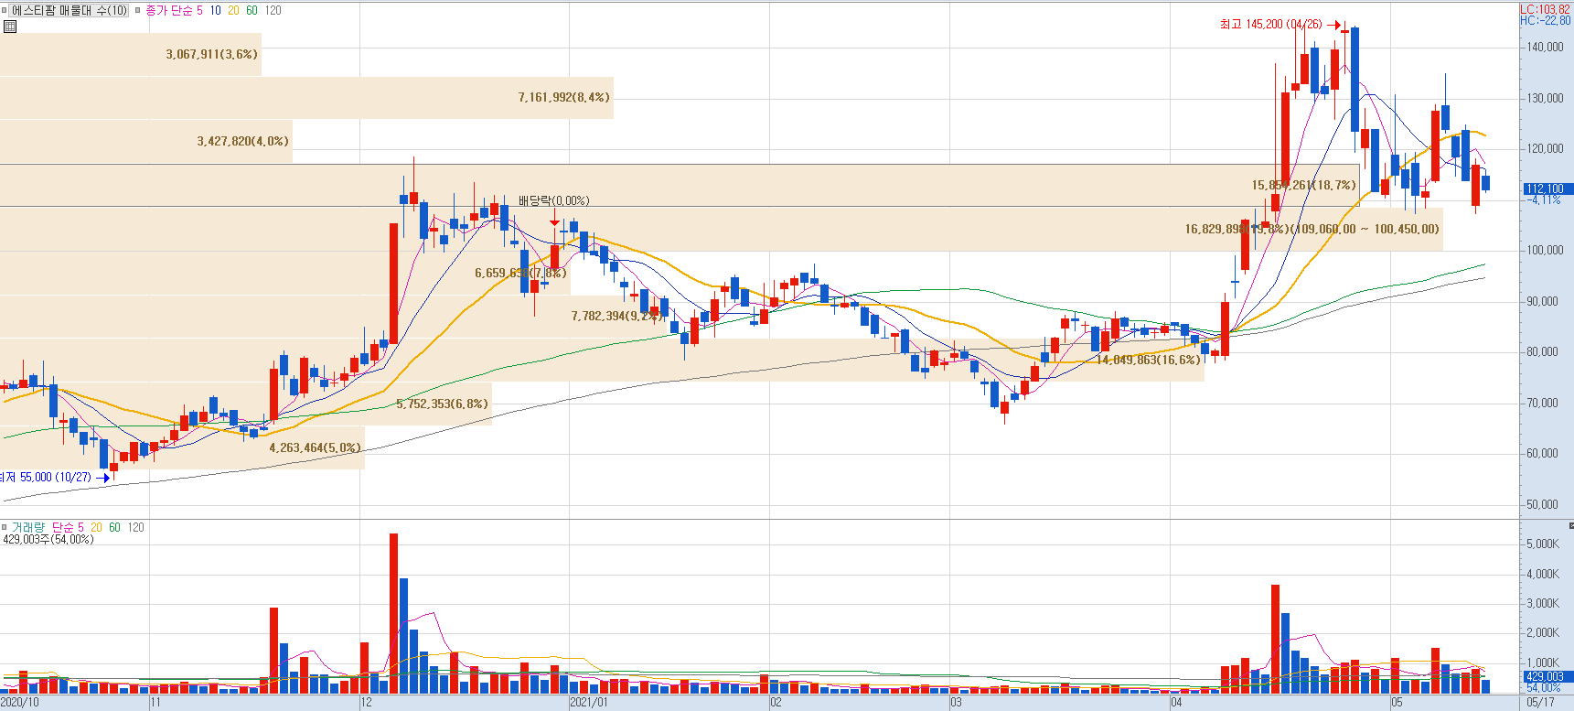Select the blue 10 price moving average label

[x=215, y=10]
